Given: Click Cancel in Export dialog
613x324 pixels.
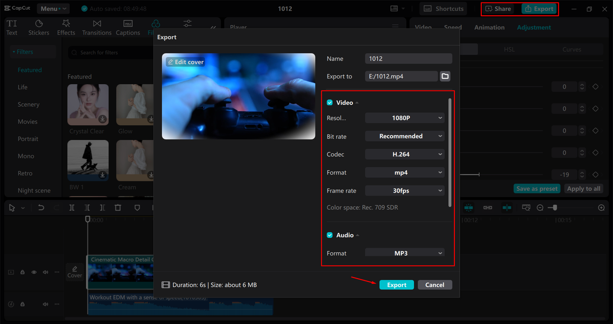Looking at the screenshot, I should pos(435,285).
